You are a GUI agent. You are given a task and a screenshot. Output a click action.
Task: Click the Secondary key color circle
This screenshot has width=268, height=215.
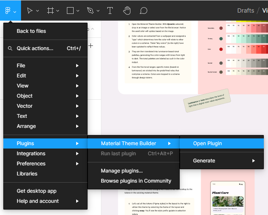pos(221,28)
